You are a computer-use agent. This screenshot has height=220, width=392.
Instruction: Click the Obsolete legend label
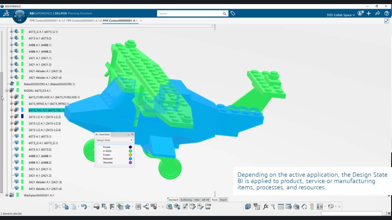click(x=108, y=163)
